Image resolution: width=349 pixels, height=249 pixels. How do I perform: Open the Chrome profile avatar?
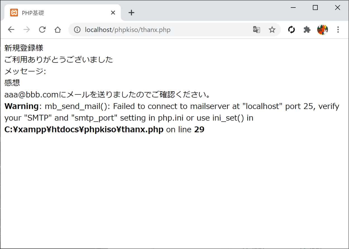(x=322, y=30)
